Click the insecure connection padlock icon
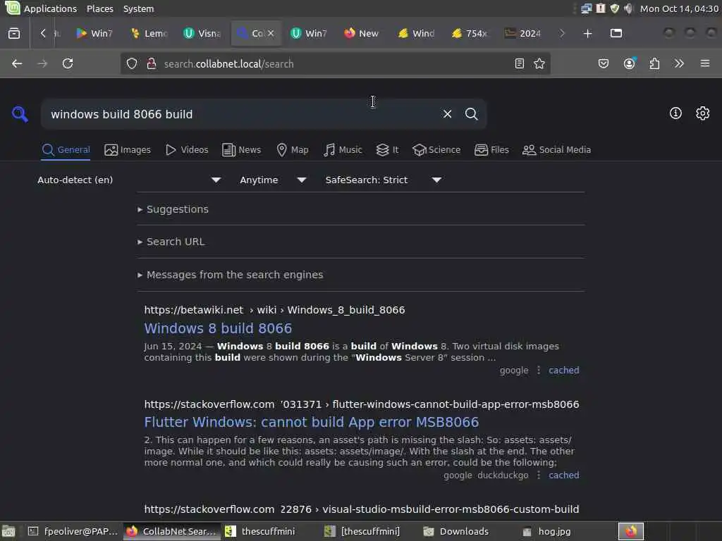This screenshot has height=541, width=722. pyautogui.click(x=152, y=63)
